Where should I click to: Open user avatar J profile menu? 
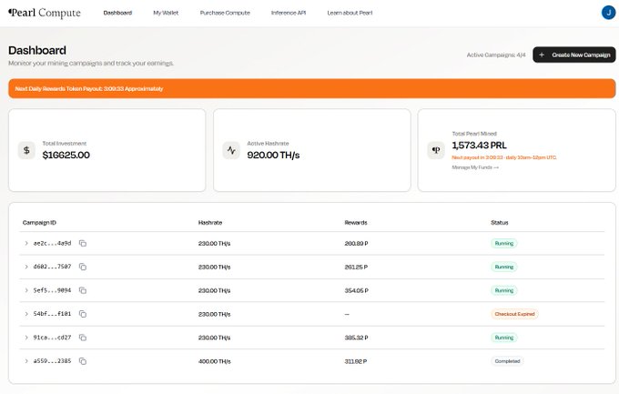coord(608,13)
